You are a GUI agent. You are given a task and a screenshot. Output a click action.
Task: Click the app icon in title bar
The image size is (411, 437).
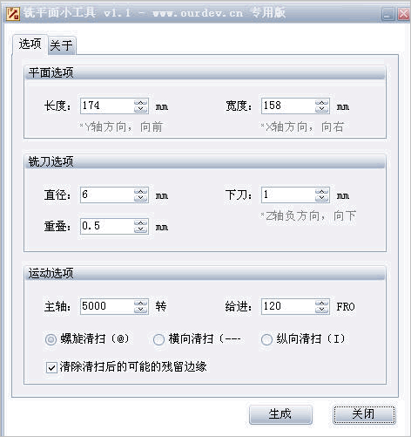[13, 13]
